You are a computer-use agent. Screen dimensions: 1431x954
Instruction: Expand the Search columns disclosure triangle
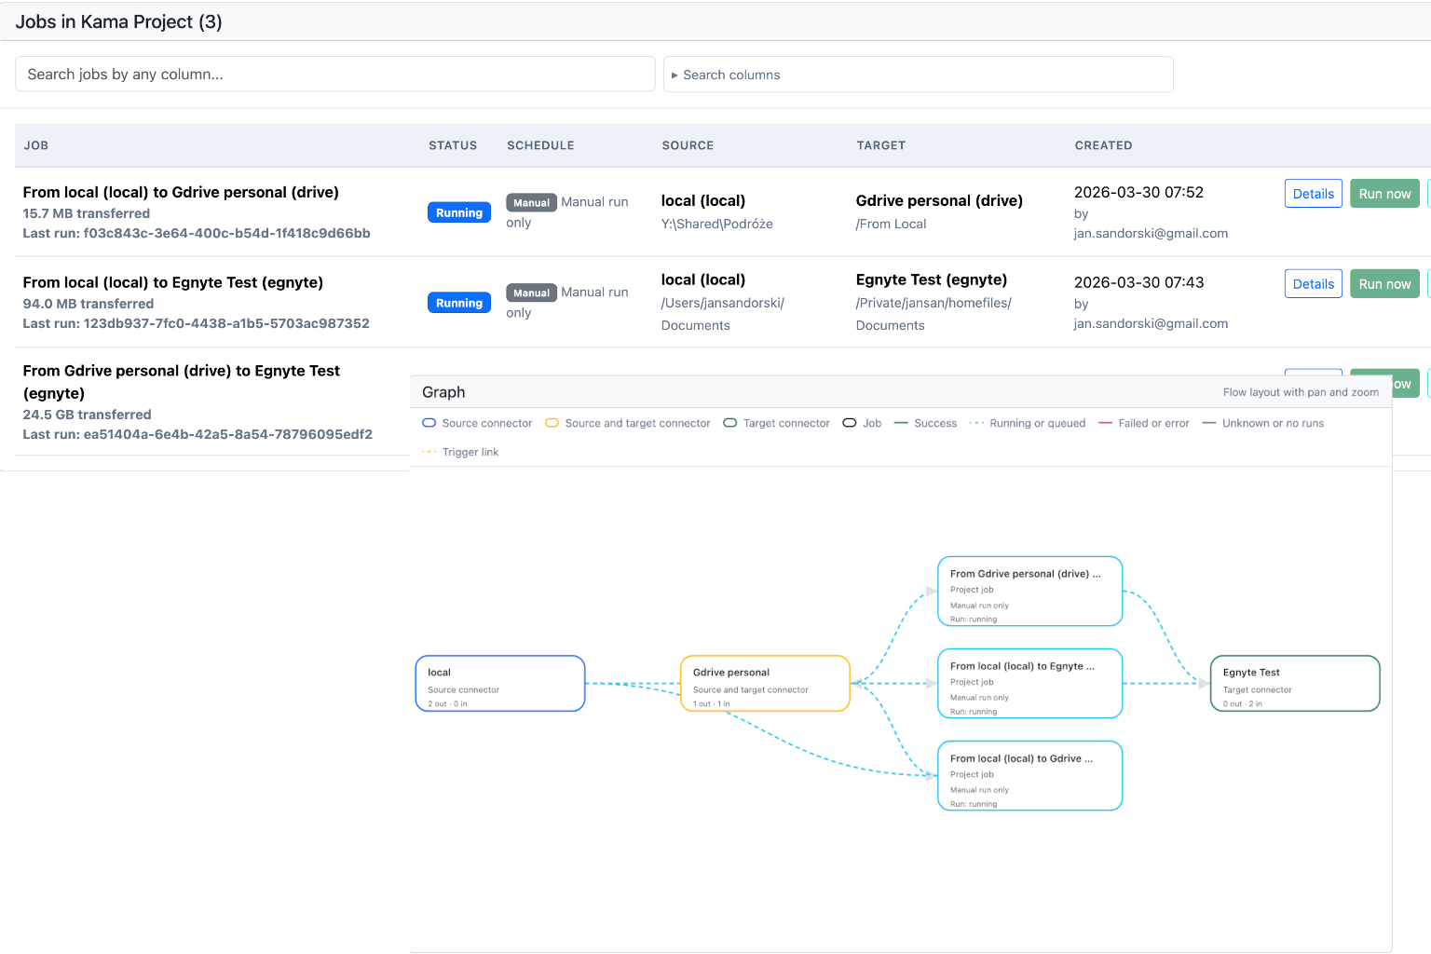(x=675, y=75)
